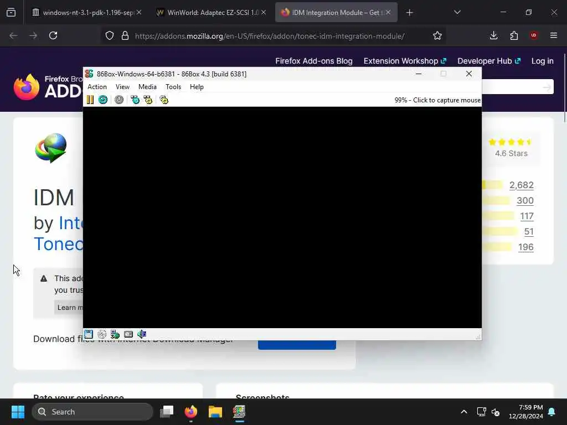Viewport: 567px width, 425px height.
Task: Open Firefox hamburger application menu
Action: [x=554, y=35]
